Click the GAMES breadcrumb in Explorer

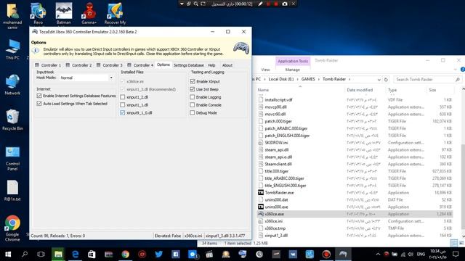308,79
